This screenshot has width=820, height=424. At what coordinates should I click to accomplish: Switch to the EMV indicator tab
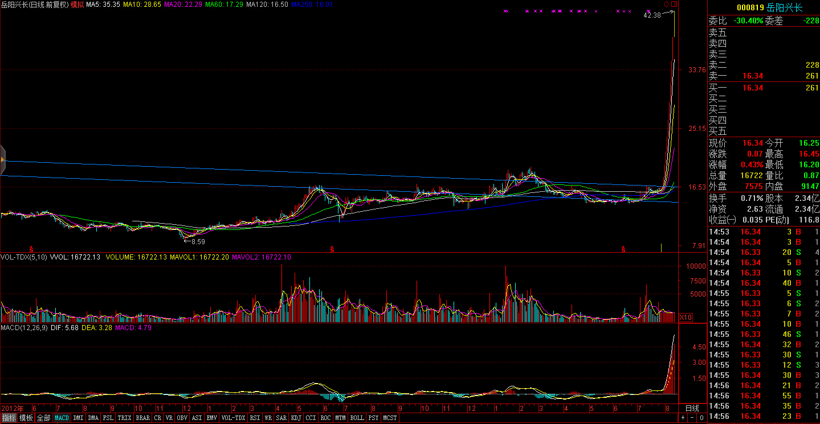point(212,418)
